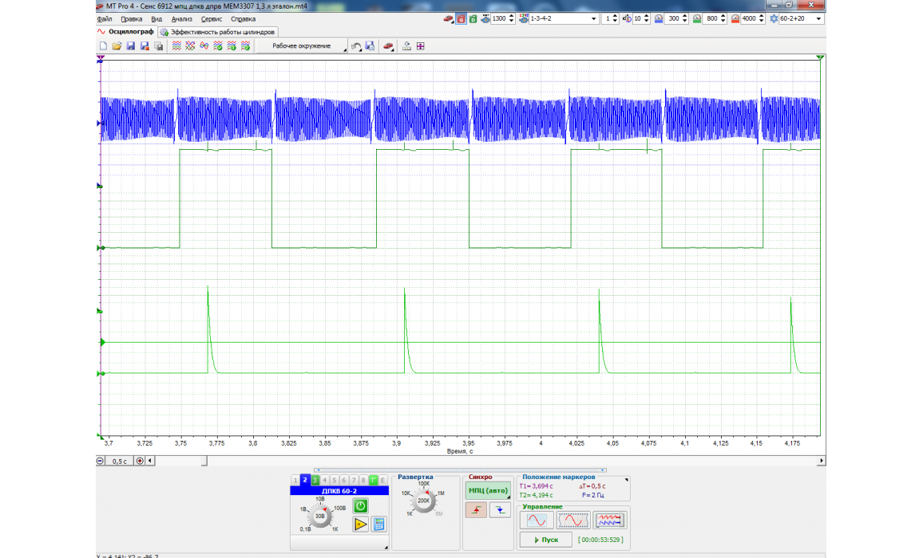This screenshot has width=923, height=558.
Task: Open file using the folder icon
Action: 117,46
